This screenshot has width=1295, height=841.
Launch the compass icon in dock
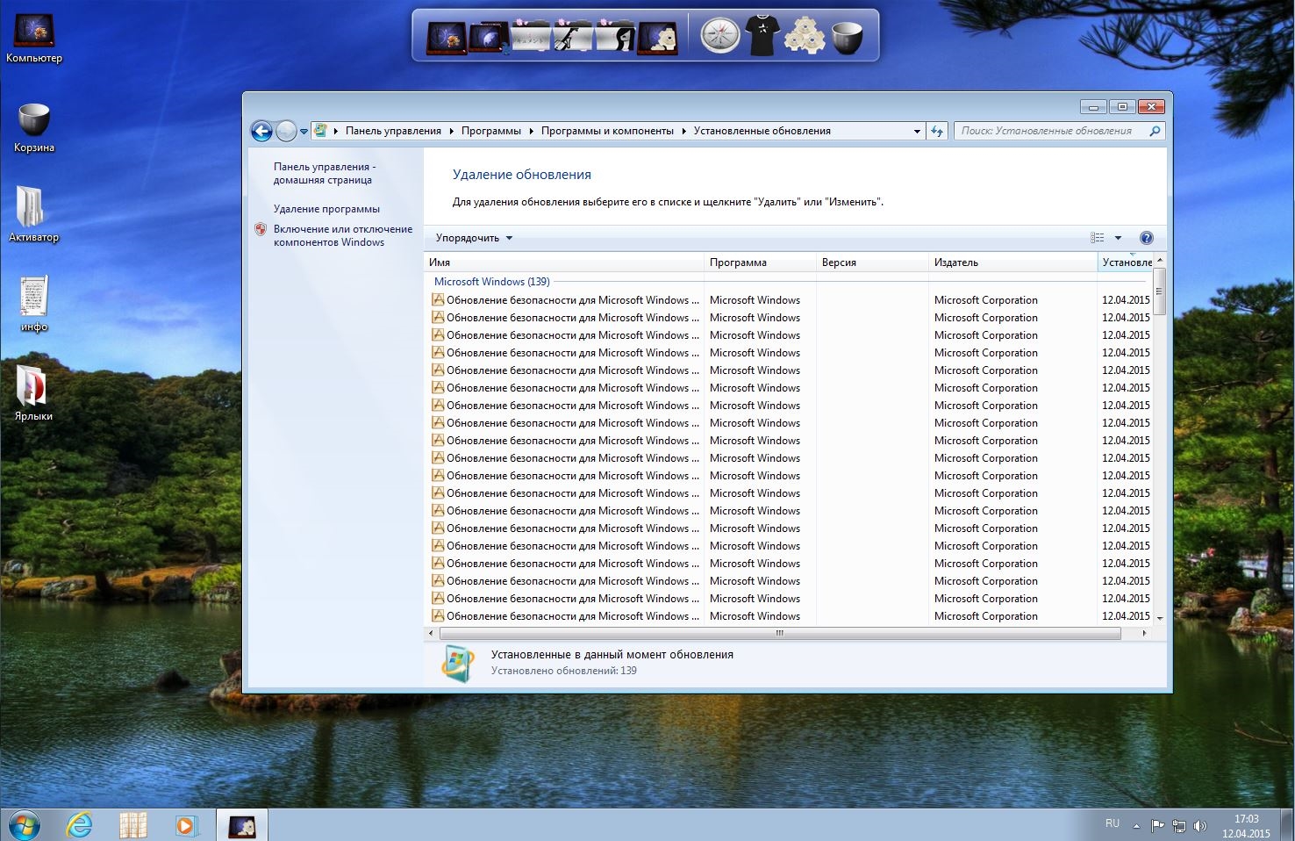click(720, 36)
